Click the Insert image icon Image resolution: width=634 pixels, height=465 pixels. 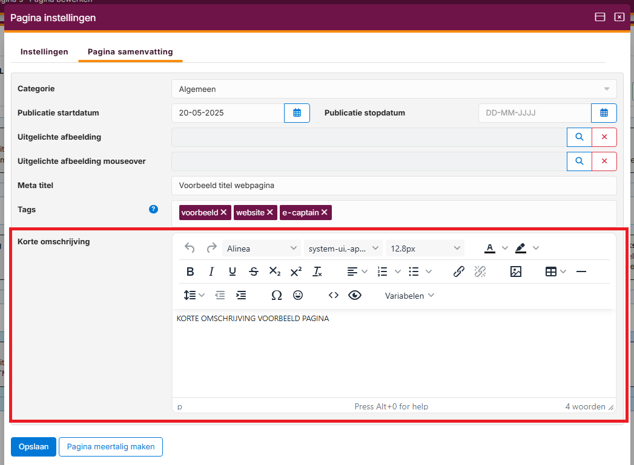[x=515, y=272]
